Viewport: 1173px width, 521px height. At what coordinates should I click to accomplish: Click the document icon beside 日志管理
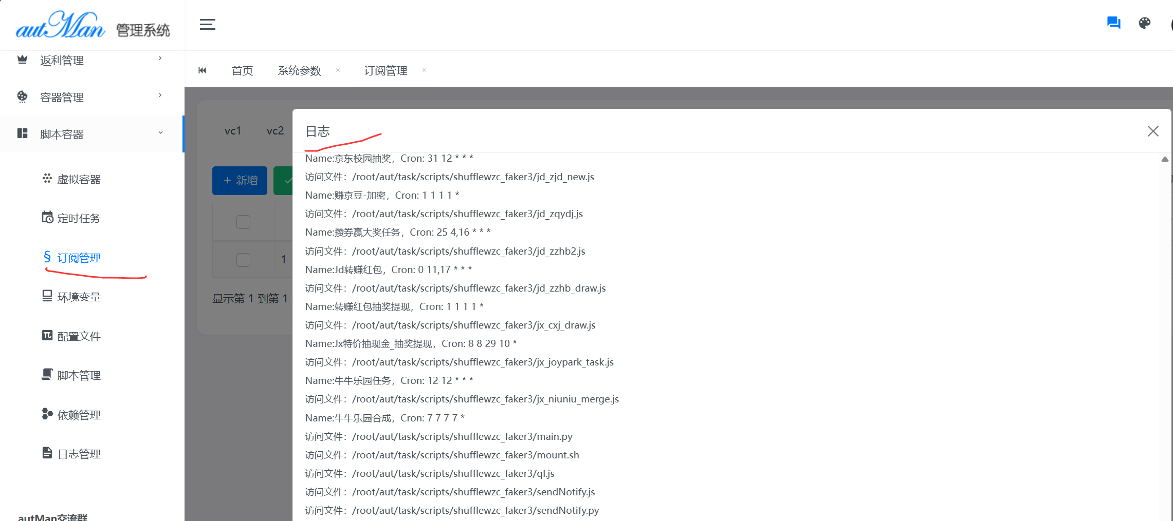(47, 453)
